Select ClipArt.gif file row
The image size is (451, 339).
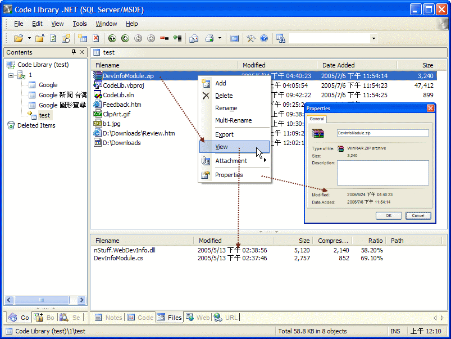tap(116, 114)
